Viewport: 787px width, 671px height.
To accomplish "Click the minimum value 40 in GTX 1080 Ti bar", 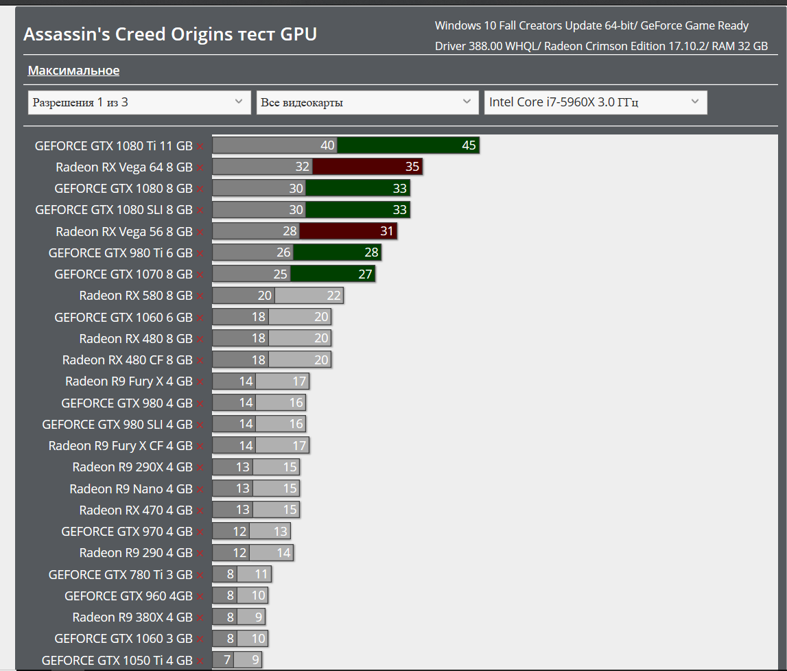I will point(327,145).
